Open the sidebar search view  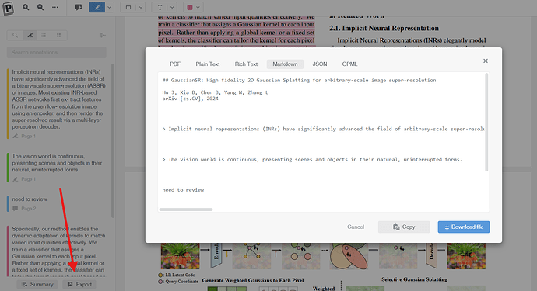[15, 35]
